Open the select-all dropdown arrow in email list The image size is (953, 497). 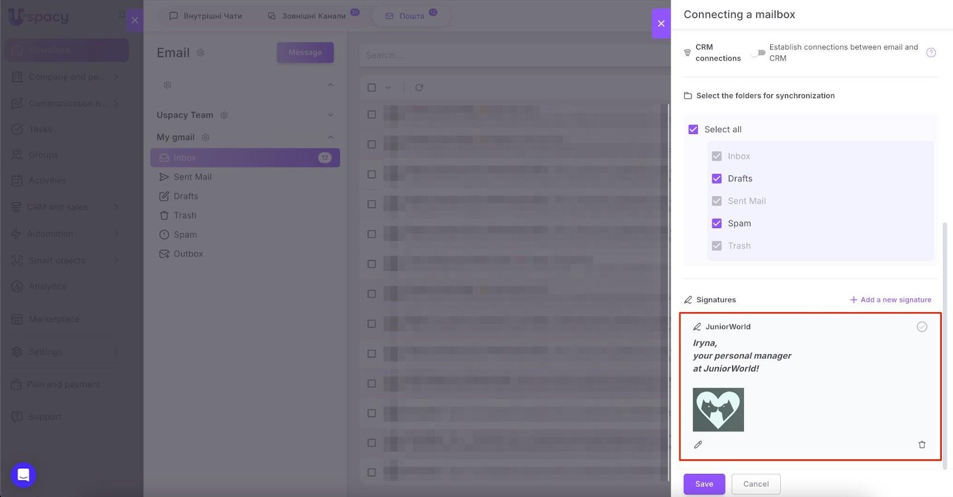click(388, 88)
